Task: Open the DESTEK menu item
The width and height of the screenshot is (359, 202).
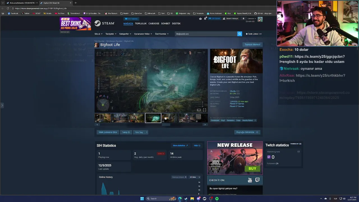Action: point(176,24)
